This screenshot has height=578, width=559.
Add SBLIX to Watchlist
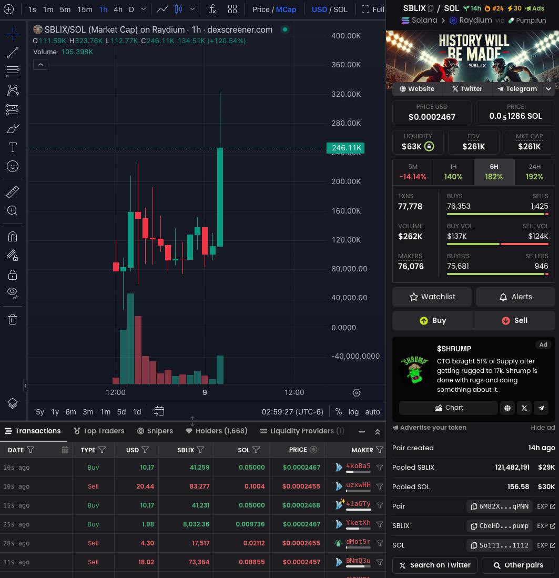point(432,297)
